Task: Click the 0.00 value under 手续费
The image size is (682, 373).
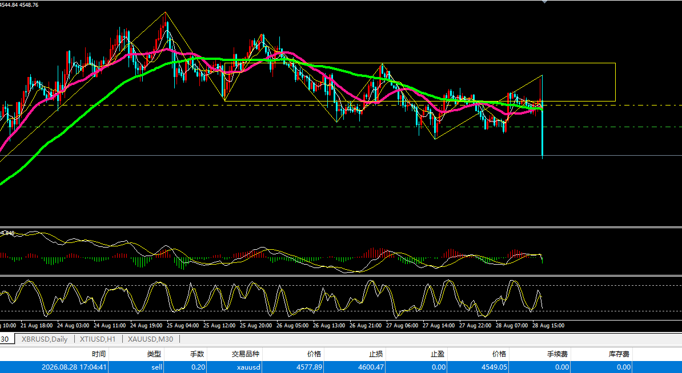Action: [562, 367]
